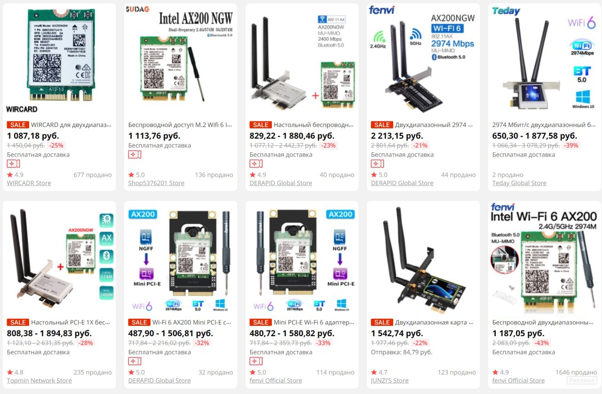View fenvi Intel Wi-Fi 6 AX200 image
This screenshot has width=602, height=394.
(x=545, y=258)
